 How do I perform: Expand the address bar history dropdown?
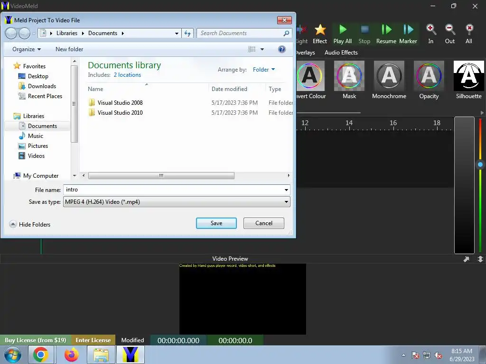[177, 33]
